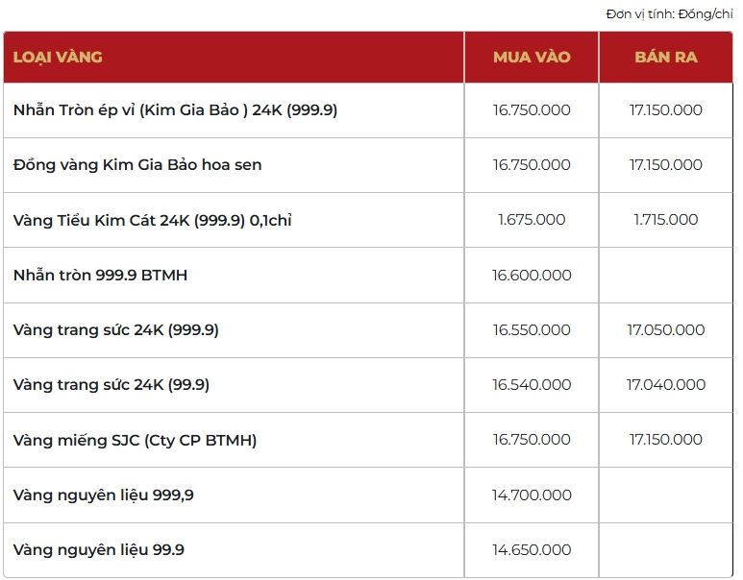
Task: Select the 16.600.000 buy price value
Action: click(532, 276)
